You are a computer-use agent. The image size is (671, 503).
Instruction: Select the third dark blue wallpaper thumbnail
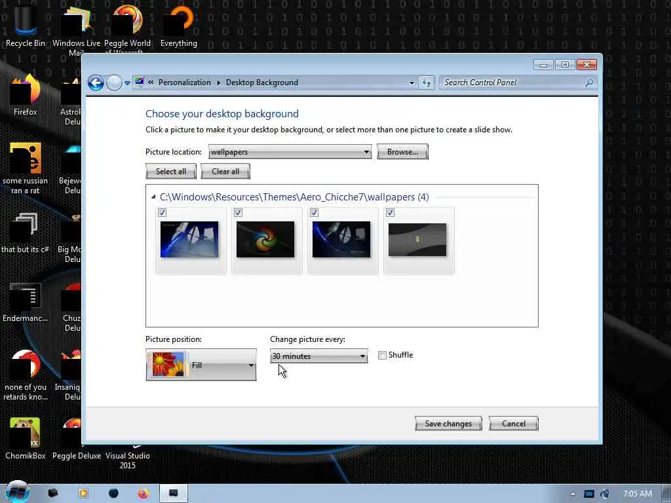coord(341,240)
